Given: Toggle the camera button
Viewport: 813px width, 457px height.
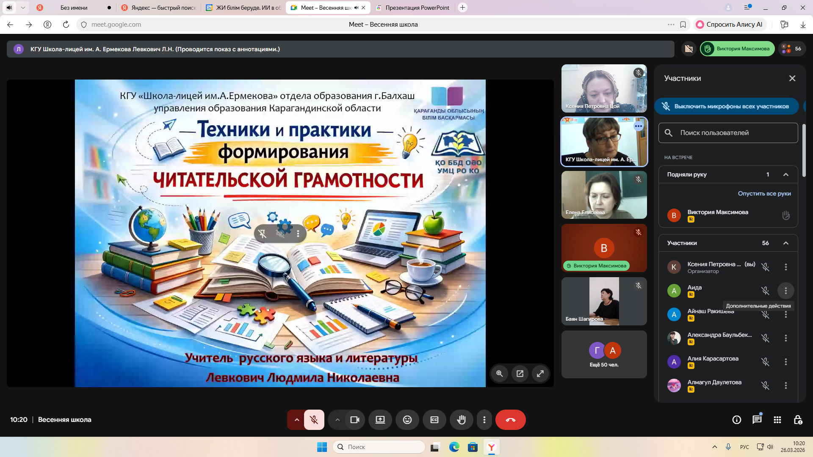Looking at the screenshot, I should [354, 420].
